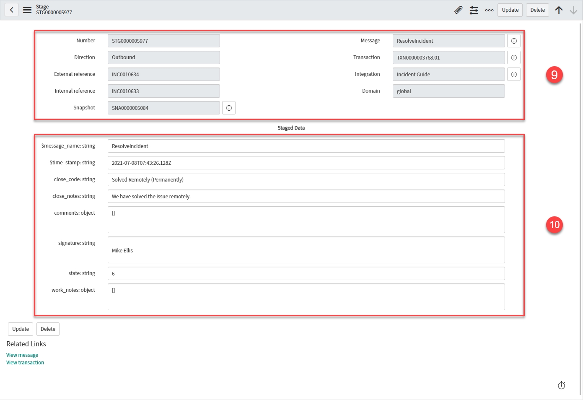Show info for the Transaction field

click(x=513, y=57)
